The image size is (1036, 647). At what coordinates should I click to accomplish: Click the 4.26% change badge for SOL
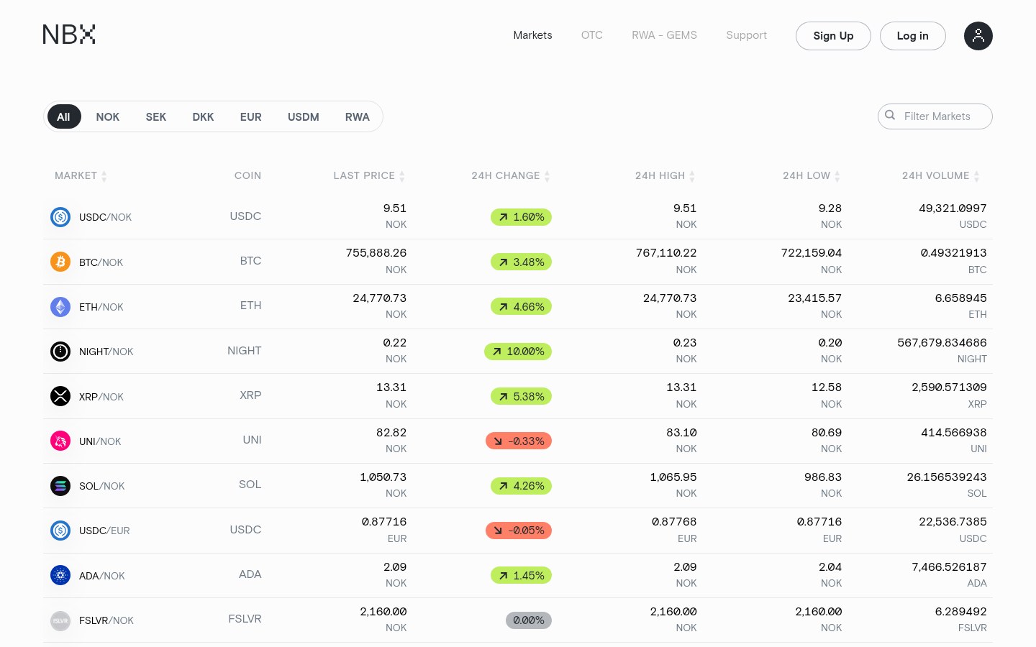pyautogui.click(x=521, y=486)
